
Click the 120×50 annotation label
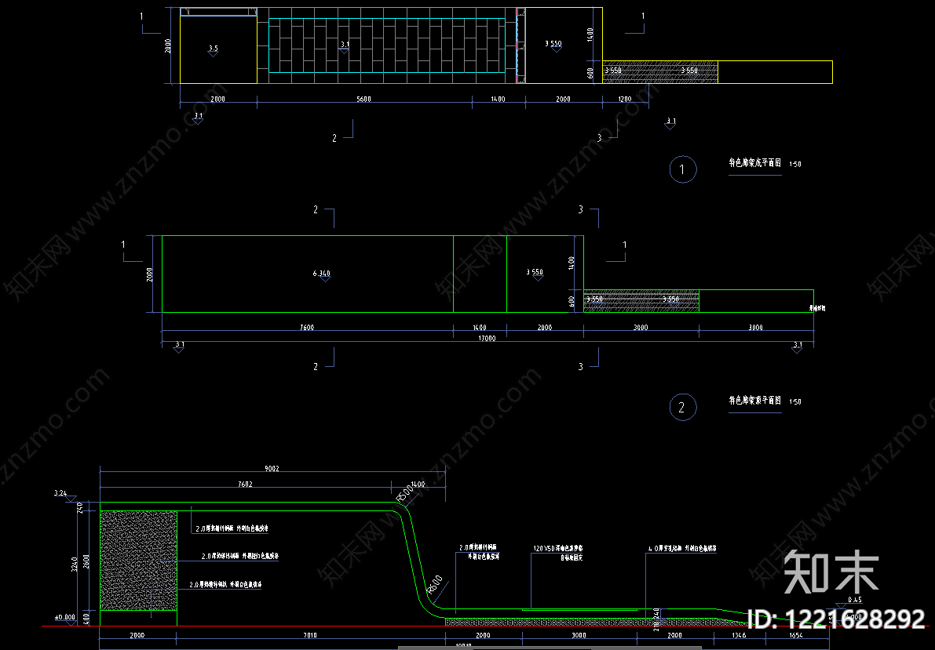[558, 548]
